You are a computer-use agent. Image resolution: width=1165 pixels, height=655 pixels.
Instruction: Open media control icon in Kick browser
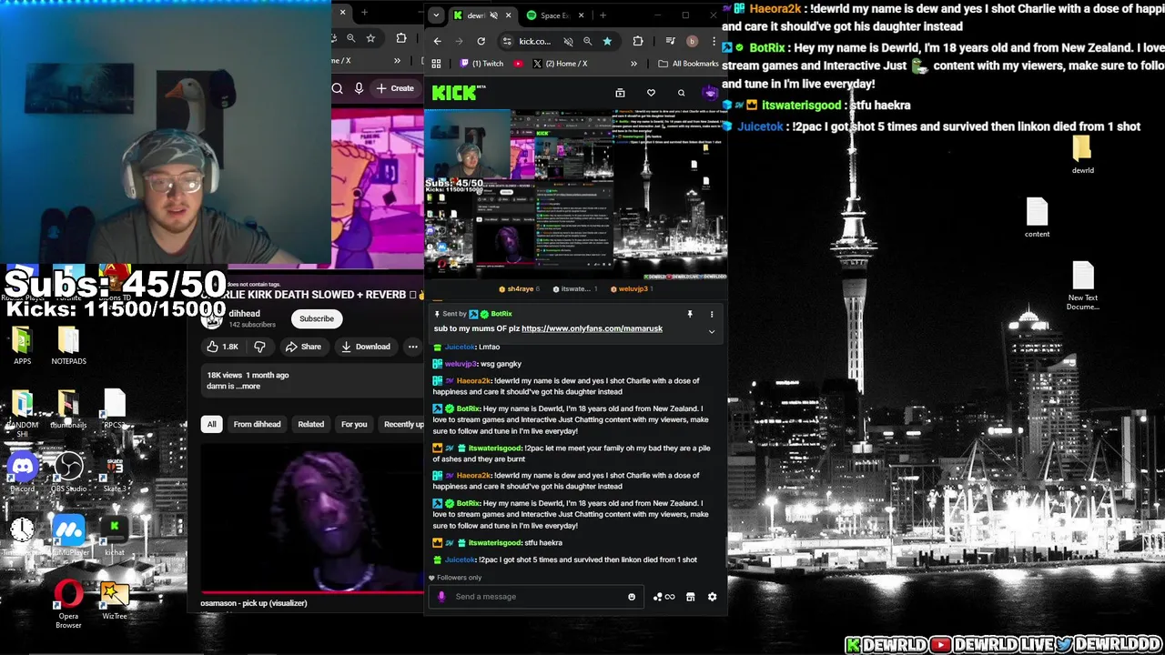(x=670, y=41)
